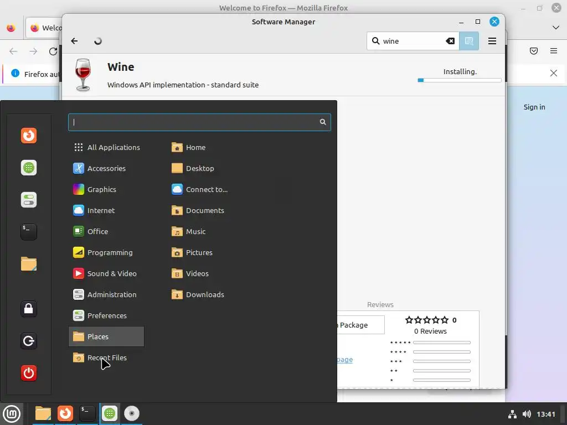The width and height of the screenshot is (567, 425).
Task: Select the Places category
Action: point(106,336)
